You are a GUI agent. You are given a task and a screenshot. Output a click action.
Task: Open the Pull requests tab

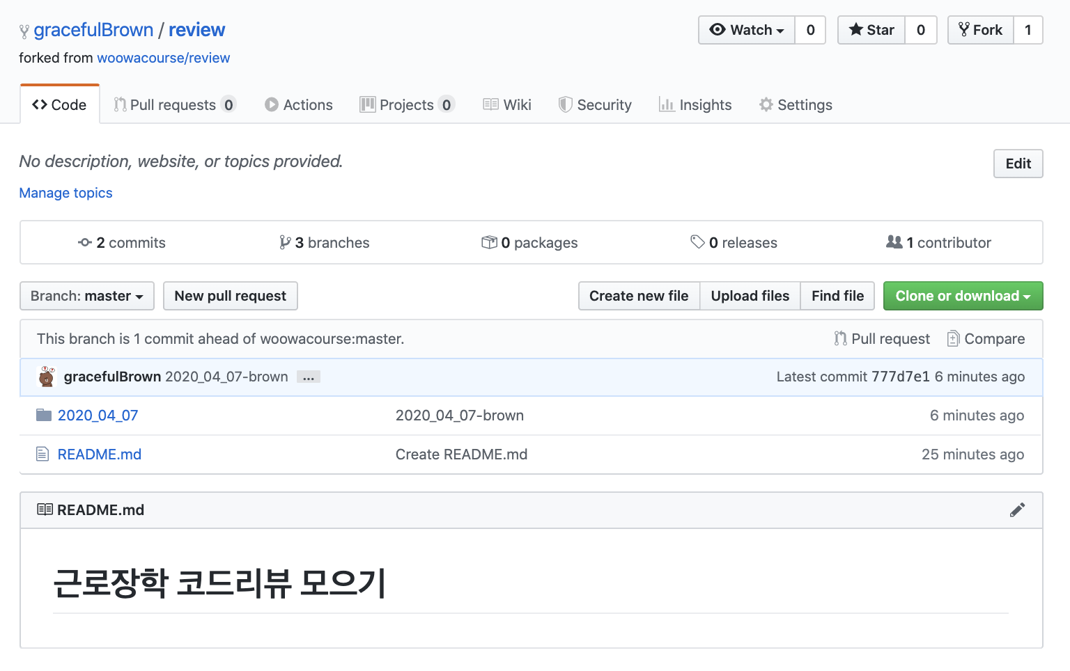tap(175, 105)
